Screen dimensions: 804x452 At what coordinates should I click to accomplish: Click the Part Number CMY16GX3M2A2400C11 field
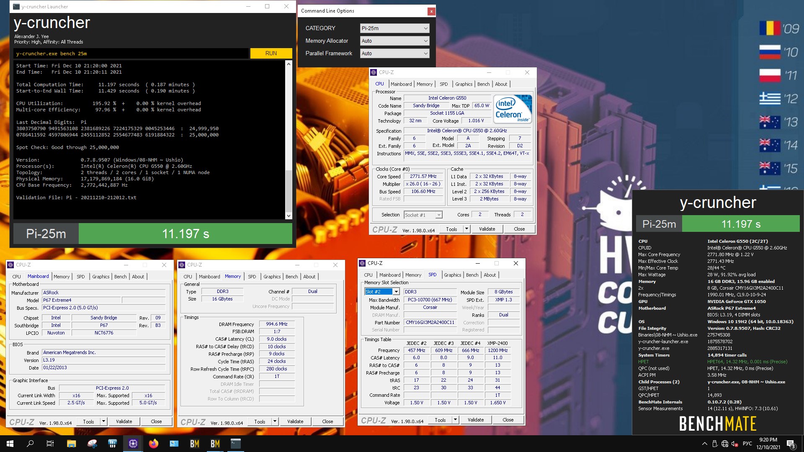click(x=430, y=323)
